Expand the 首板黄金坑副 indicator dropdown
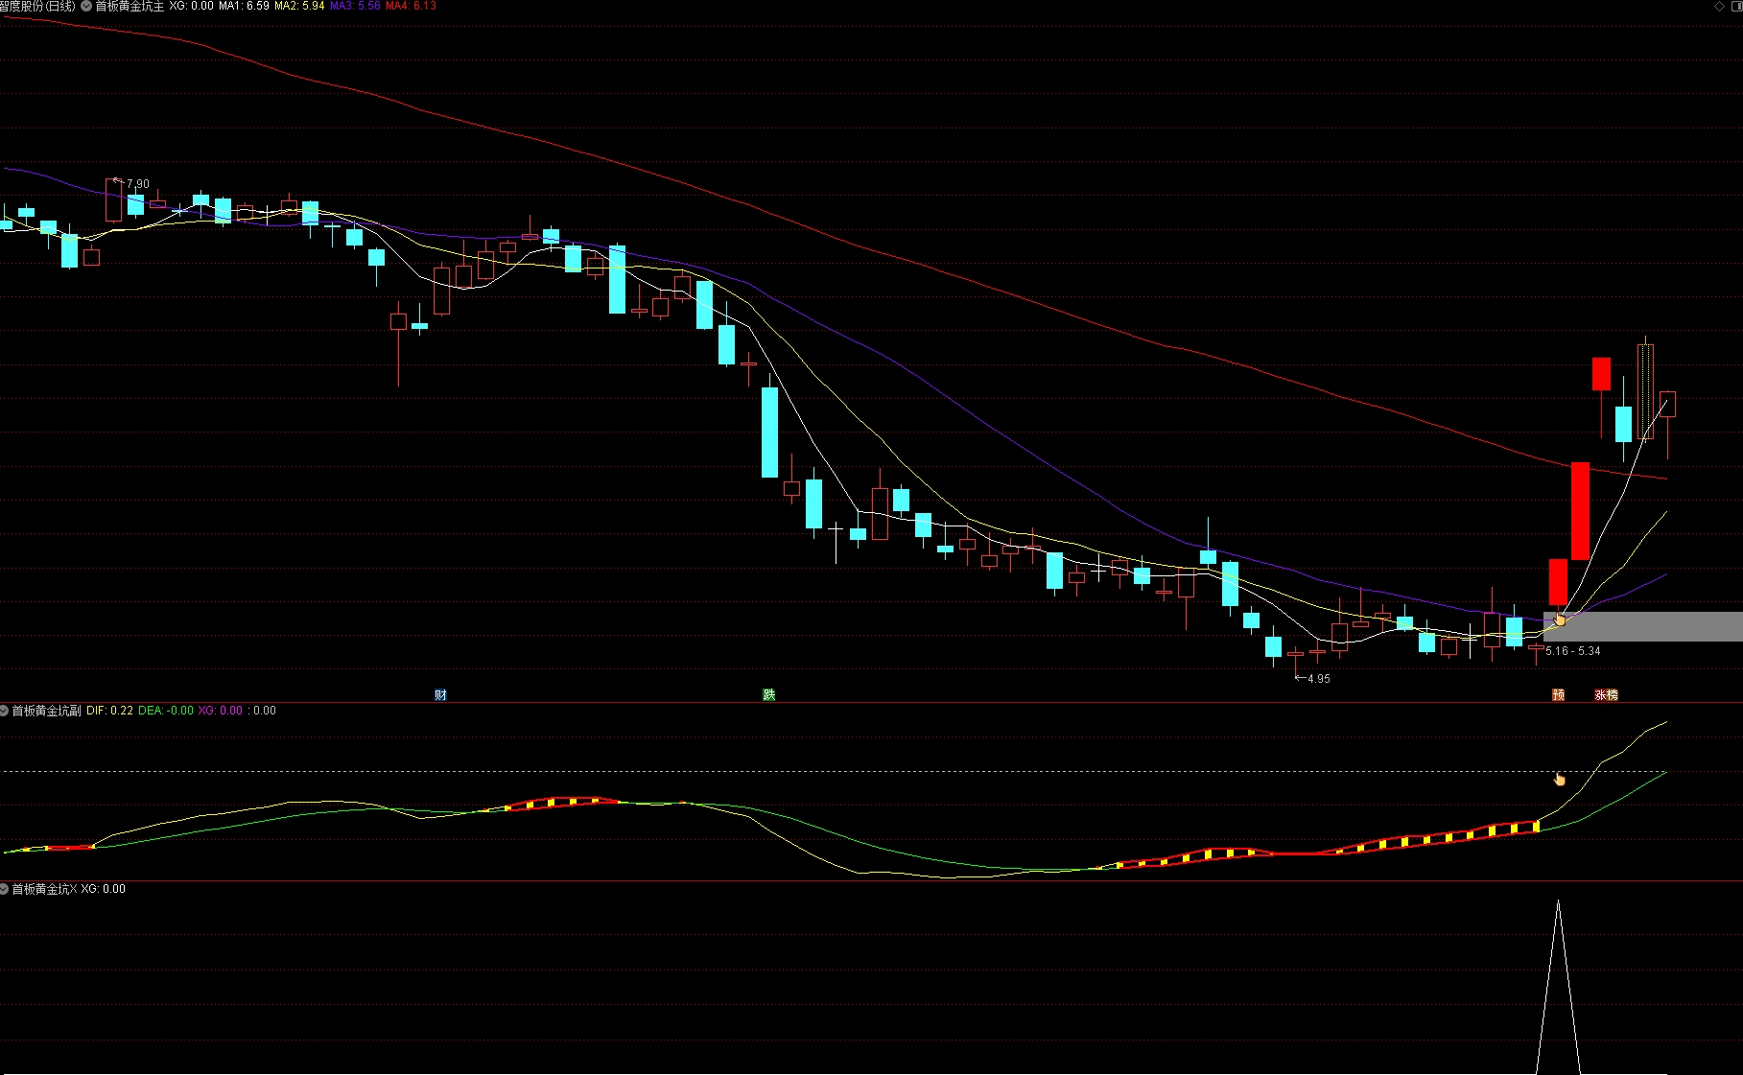 5,711
